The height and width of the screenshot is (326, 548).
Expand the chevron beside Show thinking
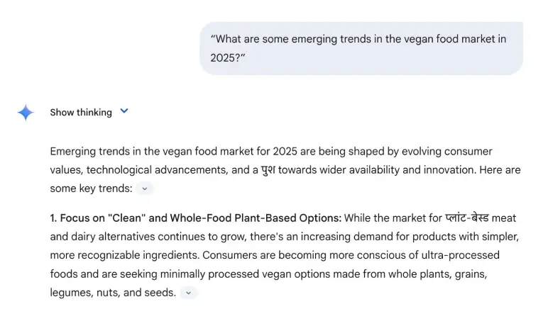click(124, 111)
